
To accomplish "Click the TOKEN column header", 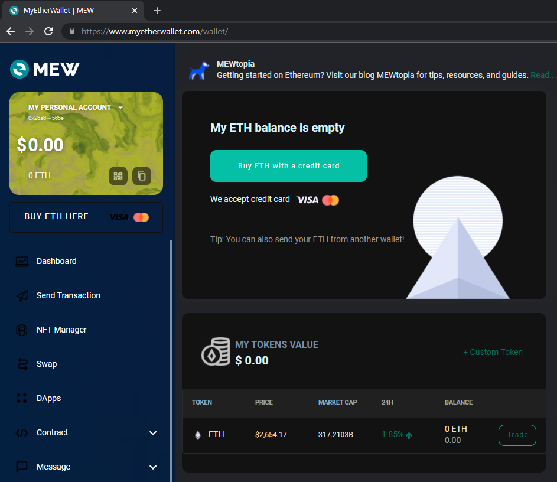I will tap(202, 402).
